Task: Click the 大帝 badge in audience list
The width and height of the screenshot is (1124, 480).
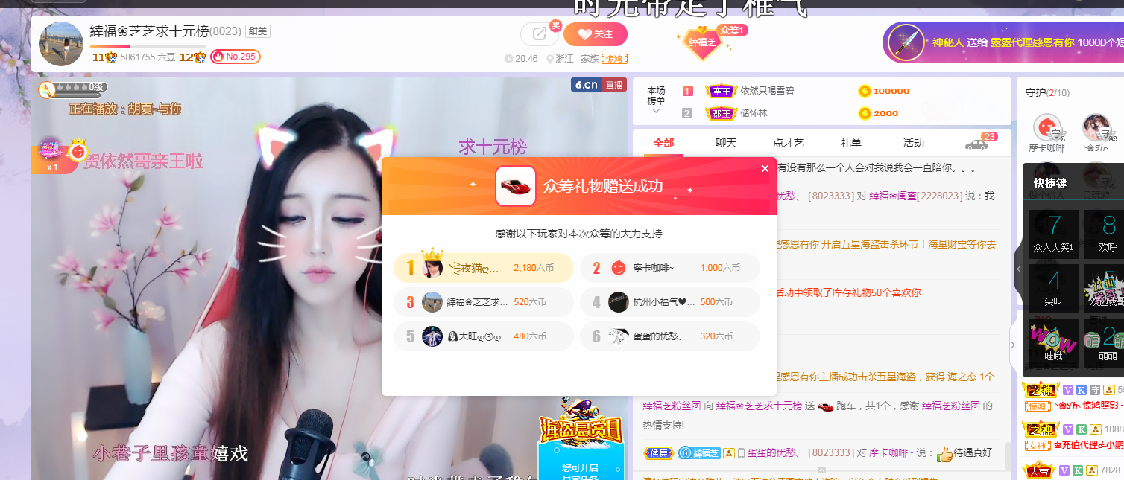Action: [x=1041, y=470]
